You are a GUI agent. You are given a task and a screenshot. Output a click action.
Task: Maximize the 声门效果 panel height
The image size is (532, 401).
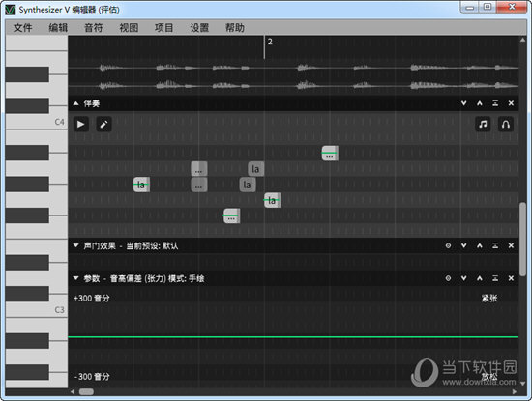pos(495,245)
